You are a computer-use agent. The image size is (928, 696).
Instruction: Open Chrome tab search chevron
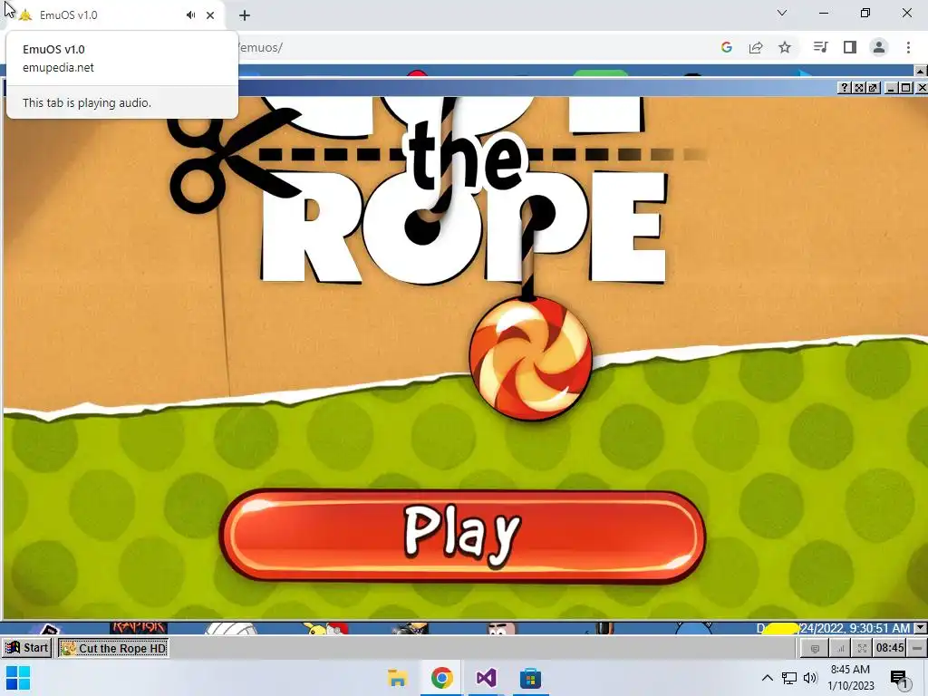pos(782,13)
